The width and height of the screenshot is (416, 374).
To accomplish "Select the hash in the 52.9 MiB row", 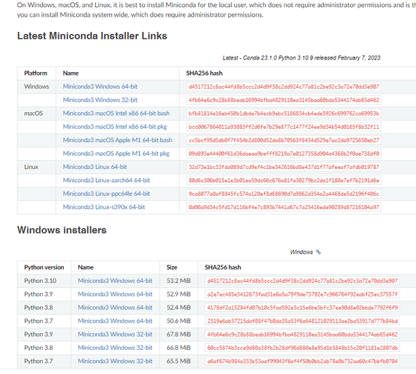I will click(302, 294).
